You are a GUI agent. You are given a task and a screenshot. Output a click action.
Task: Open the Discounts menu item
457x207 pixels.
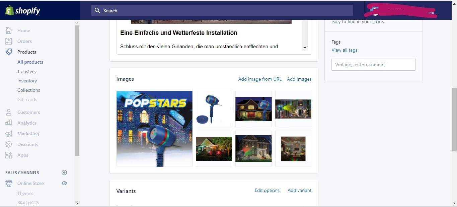pyautogui.click(x=28, y=144)
